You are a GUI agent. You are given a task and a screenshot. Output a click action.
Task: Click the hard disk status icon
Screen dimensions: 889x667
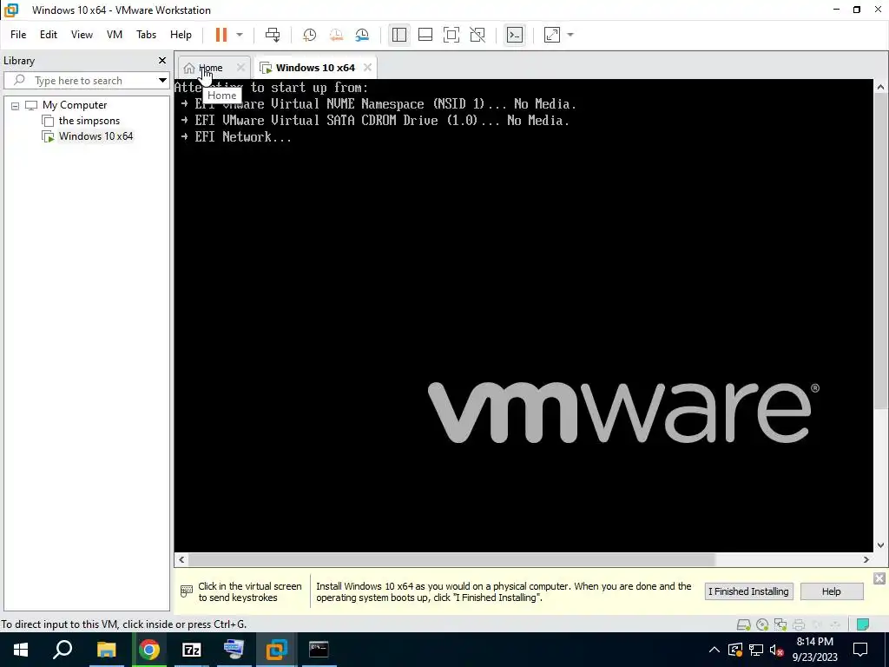(743, 625)
